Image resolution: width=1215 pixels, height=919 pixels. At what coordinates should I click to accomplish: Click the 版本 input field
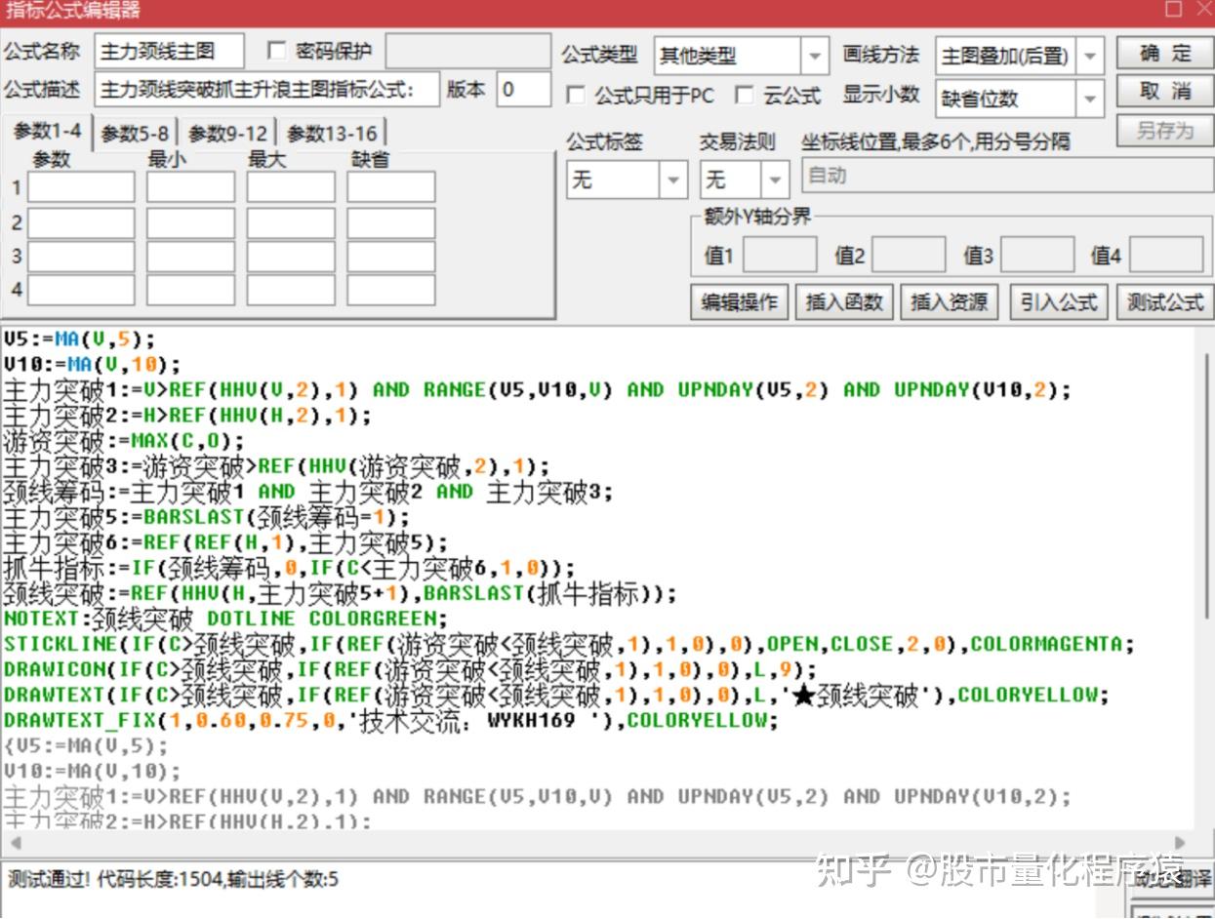[x=523, y=90]
